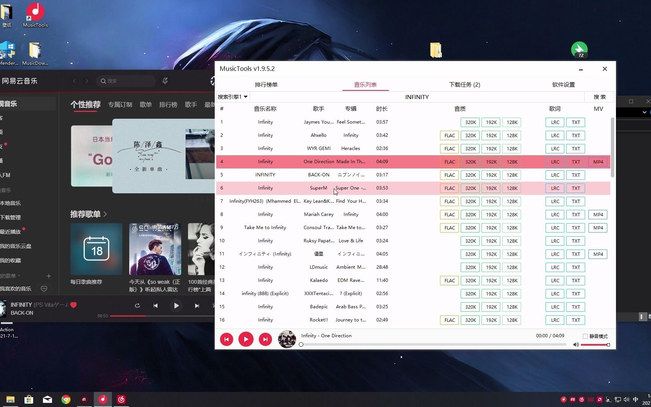Open Chrome from the taskbar

click(66, 399)
